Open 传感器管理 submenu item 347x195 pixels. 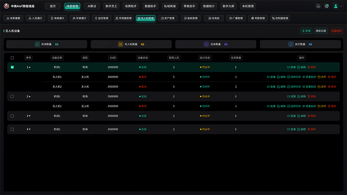click(x=123, y=18)
